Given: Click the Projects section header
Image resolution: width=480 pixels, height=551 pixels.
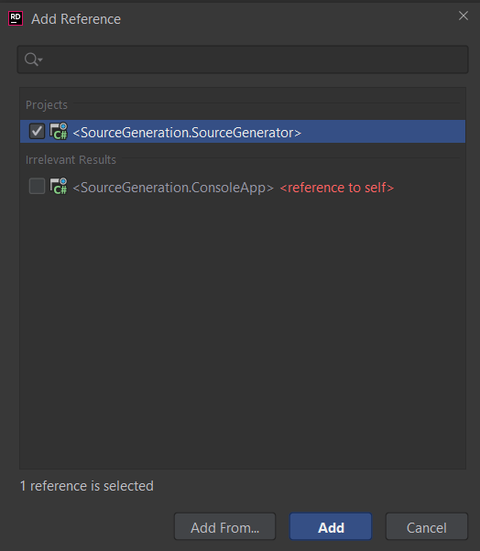Looking at the screenshot, I should (x=47, y=104).
